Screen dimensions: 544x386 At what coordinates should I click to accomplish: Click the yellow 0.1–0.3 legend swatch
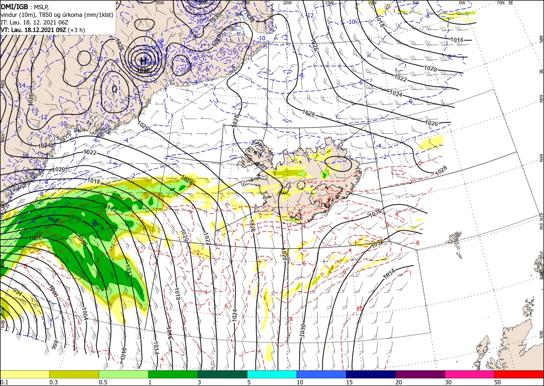[x=24, y=374]
